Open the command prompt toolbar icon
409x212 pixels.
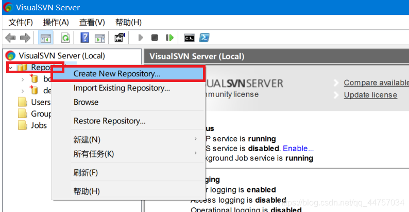click(190, 38)
